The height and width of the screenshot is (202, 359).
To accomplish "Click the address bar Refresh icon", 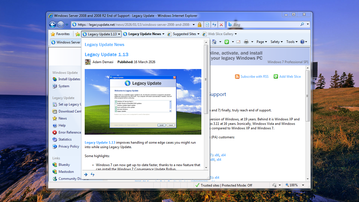I will tap(214, 25).
